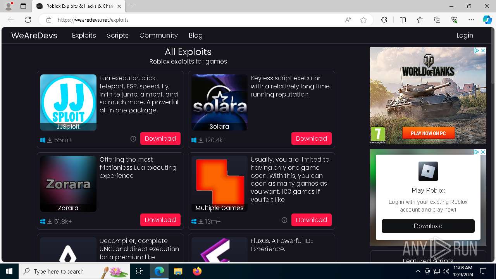Screen dimensions: 496x279
Task: Open a new tab with plus icon
Action: click(x=132, y=6)
